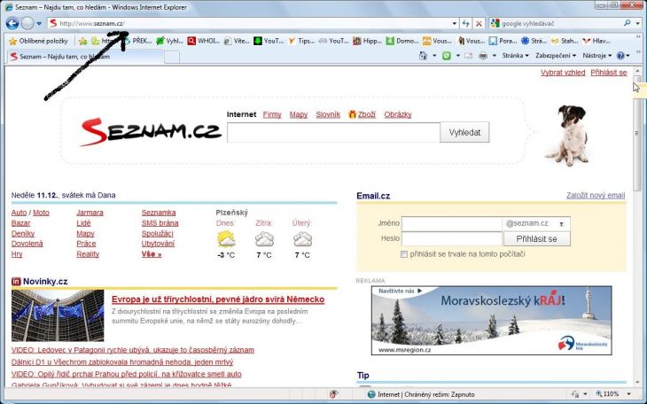The width and height of the screenshot is (647, 404).
Task: Select the Seznam – Najdu tam tab
Action: 84,57
